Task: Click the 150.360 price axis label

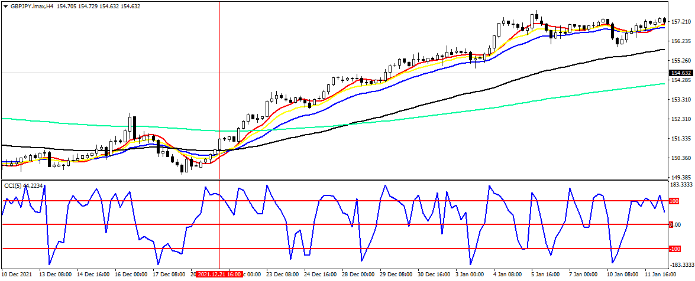Action: 683,158
